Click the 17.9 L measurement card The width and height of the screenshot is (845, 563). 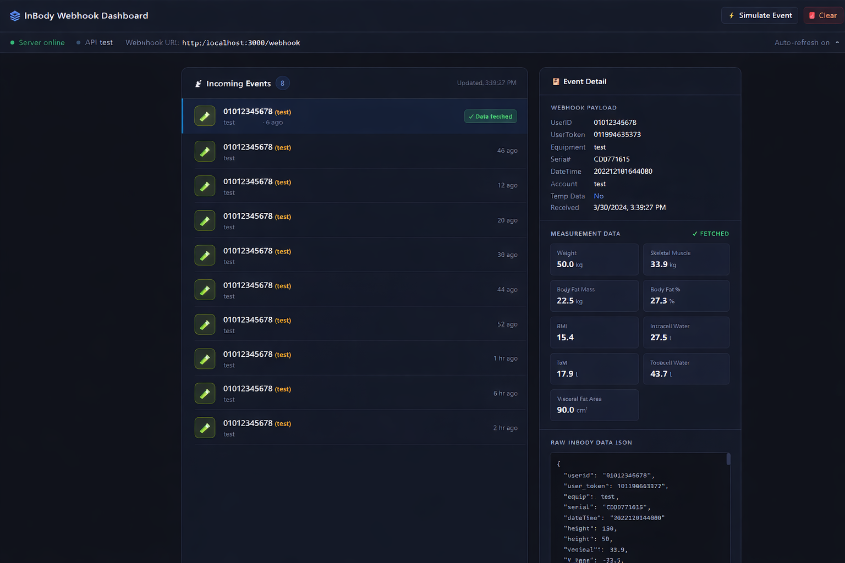(595, 368)
